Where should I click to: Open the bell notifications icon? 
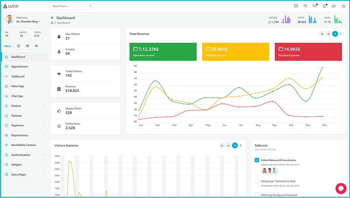coord(324,6)
